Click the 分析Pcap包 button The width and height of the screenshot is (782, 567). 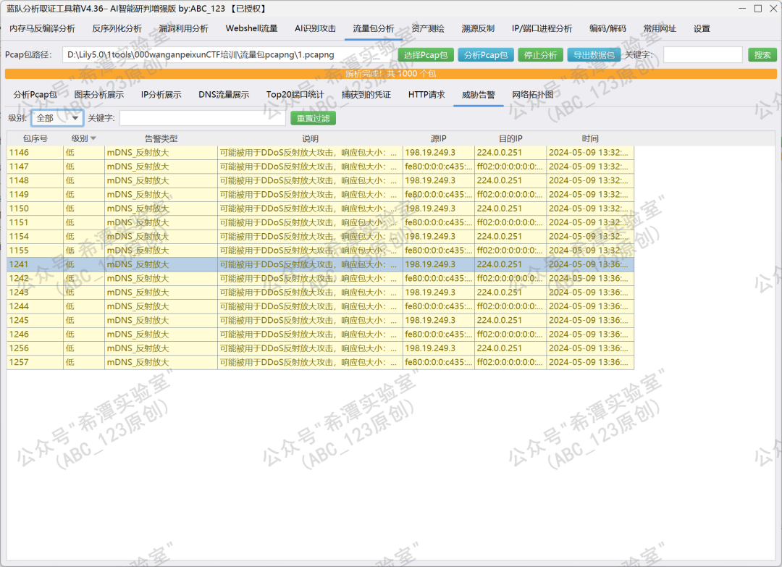[x=486, y=55]
